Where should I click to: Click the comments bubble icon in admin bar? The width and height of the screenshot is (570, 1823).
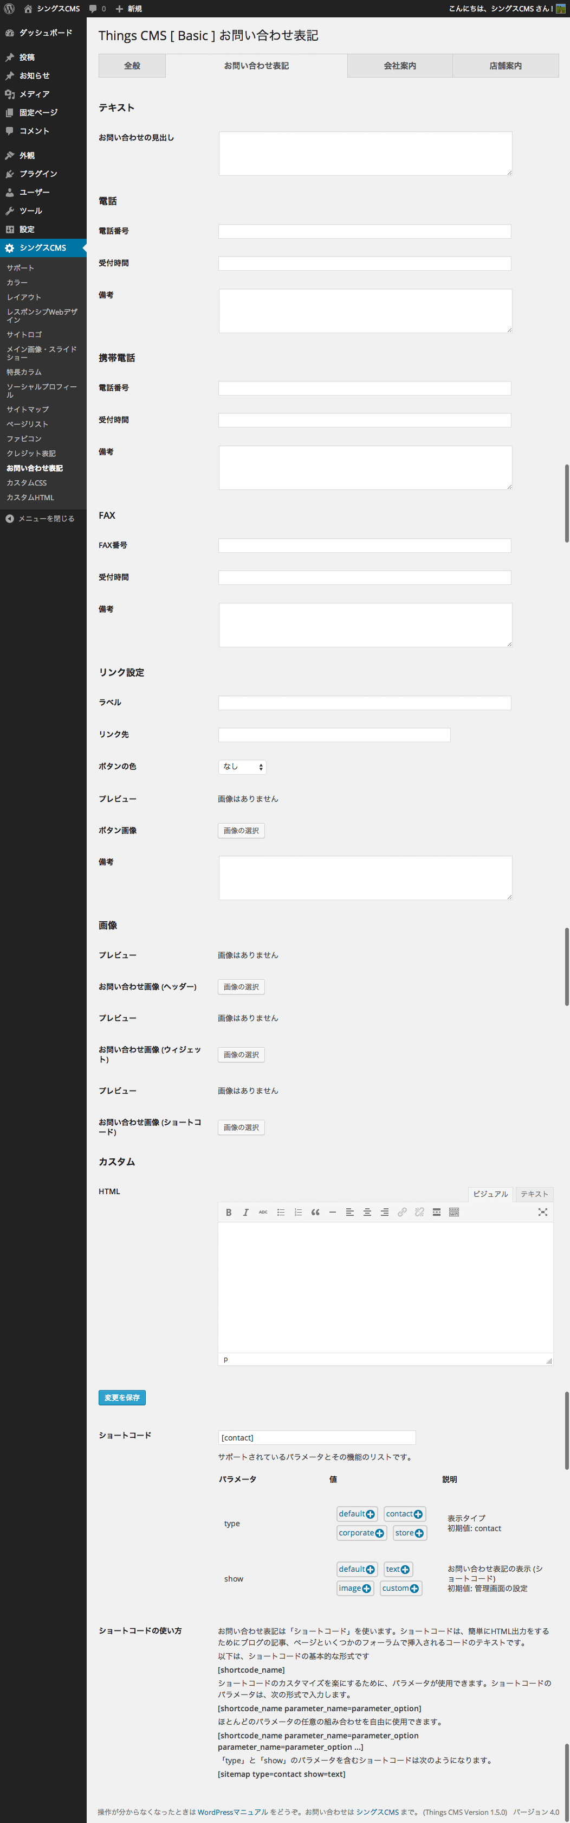93,9
